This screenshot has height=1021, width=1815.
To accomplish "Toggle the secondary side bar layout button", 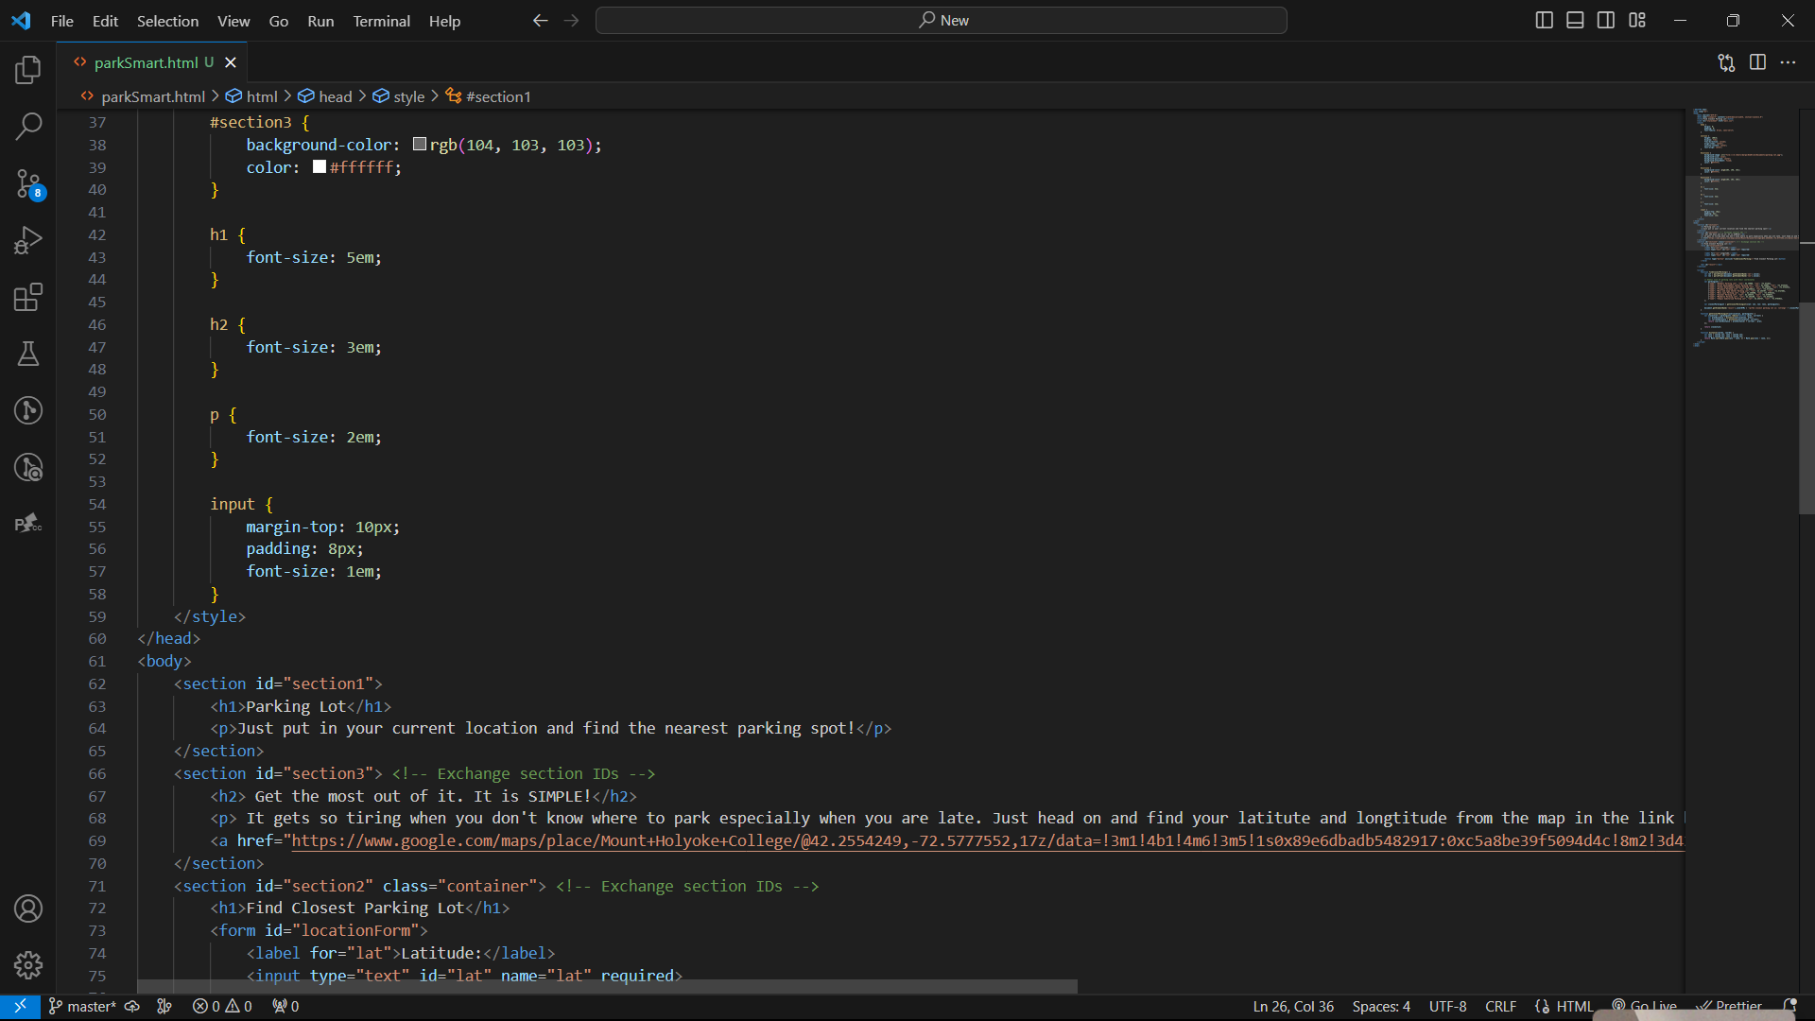I will (x=1606, y=20).
